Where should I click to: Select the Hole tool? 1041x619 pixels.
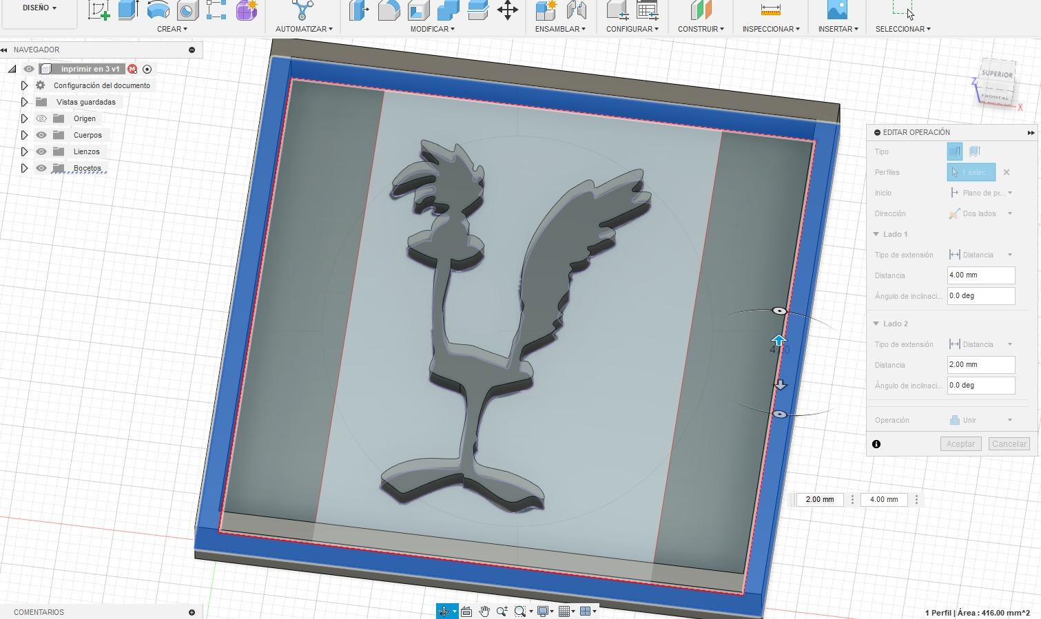[x=187, y=10]
